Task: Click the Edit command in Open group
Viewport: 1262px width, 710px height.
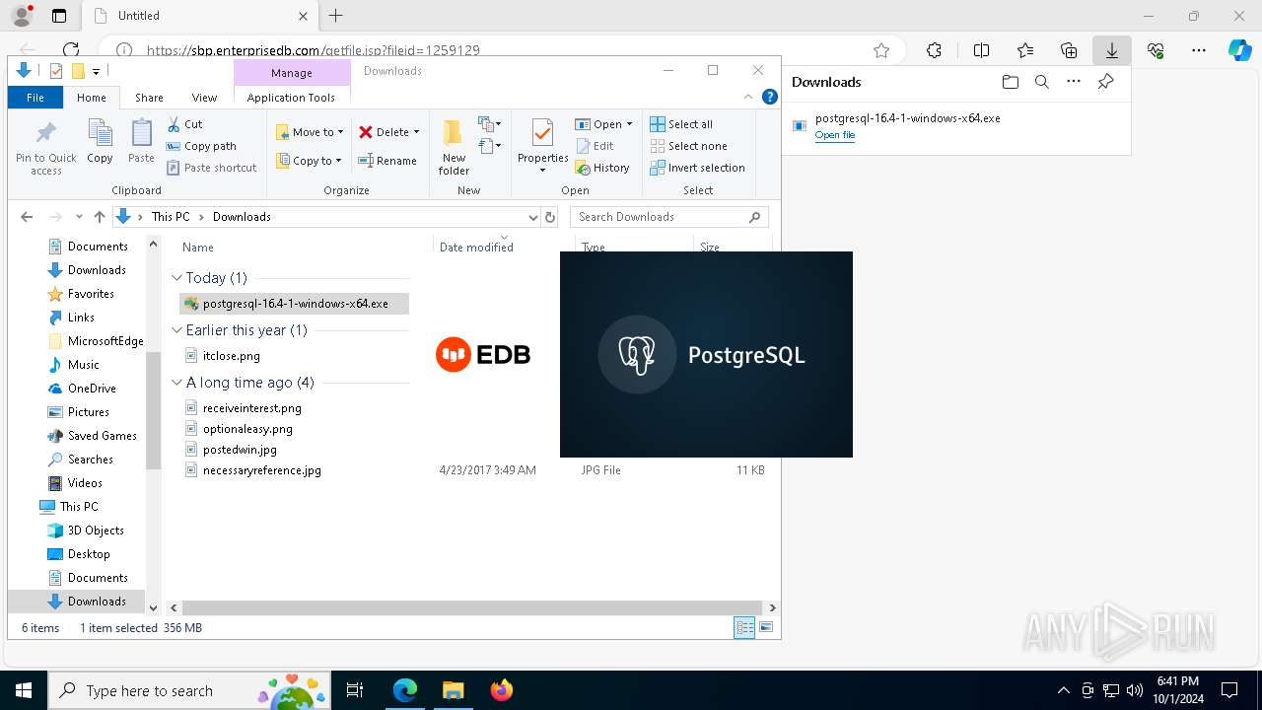Action: click(x=595, y=146)
